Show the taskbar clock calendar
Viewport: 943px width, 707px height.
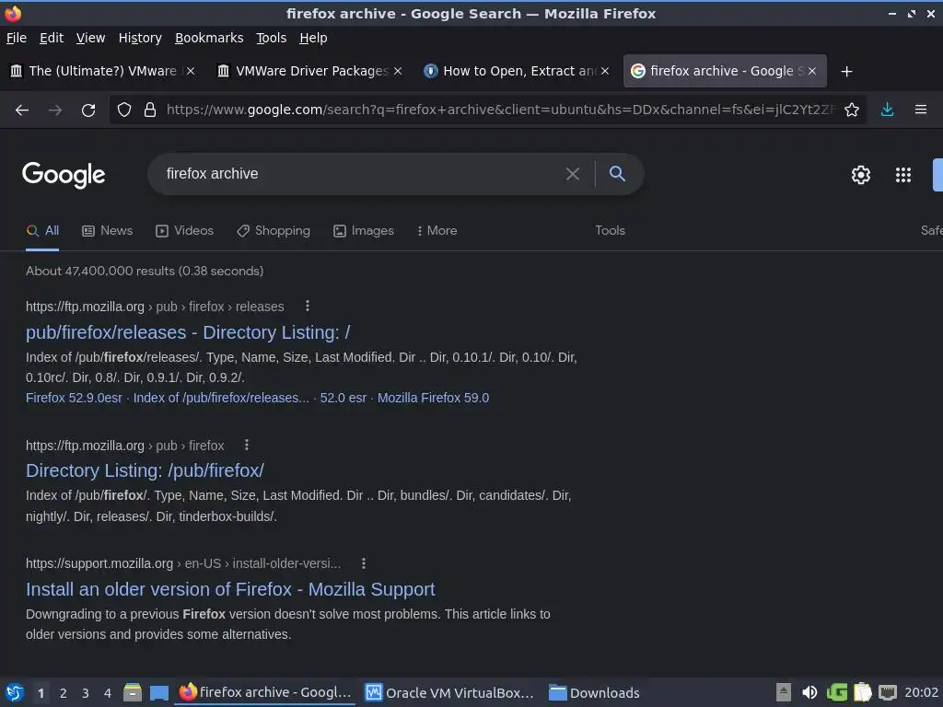tap(921, 692)
